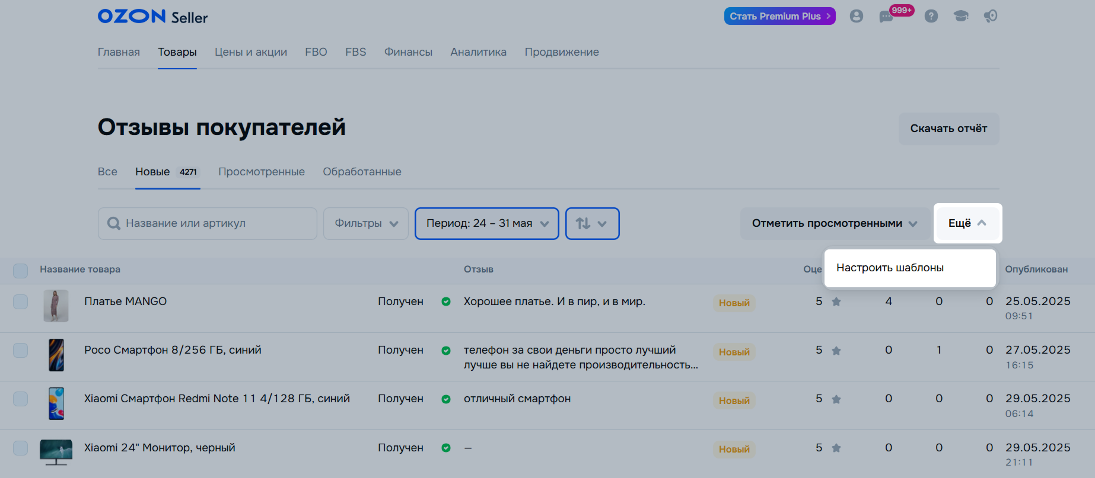Click Скачать отчёт button
The width and height of the screenshot is (1095, 478).
pyautogui.click(x=949, y=129)
